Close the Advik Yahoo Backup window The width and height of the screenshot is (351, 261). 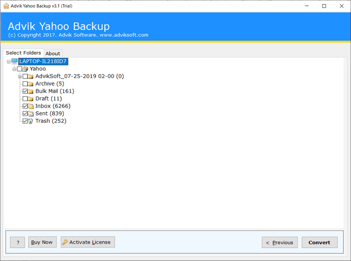[342, 6]
